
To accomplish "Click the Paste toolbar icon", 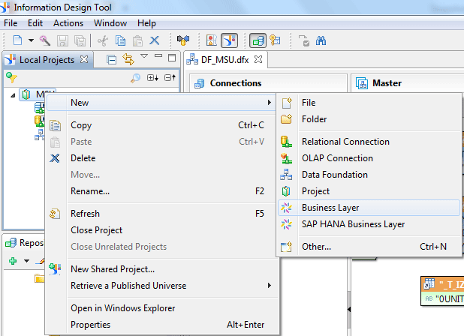I will [137, 40].
